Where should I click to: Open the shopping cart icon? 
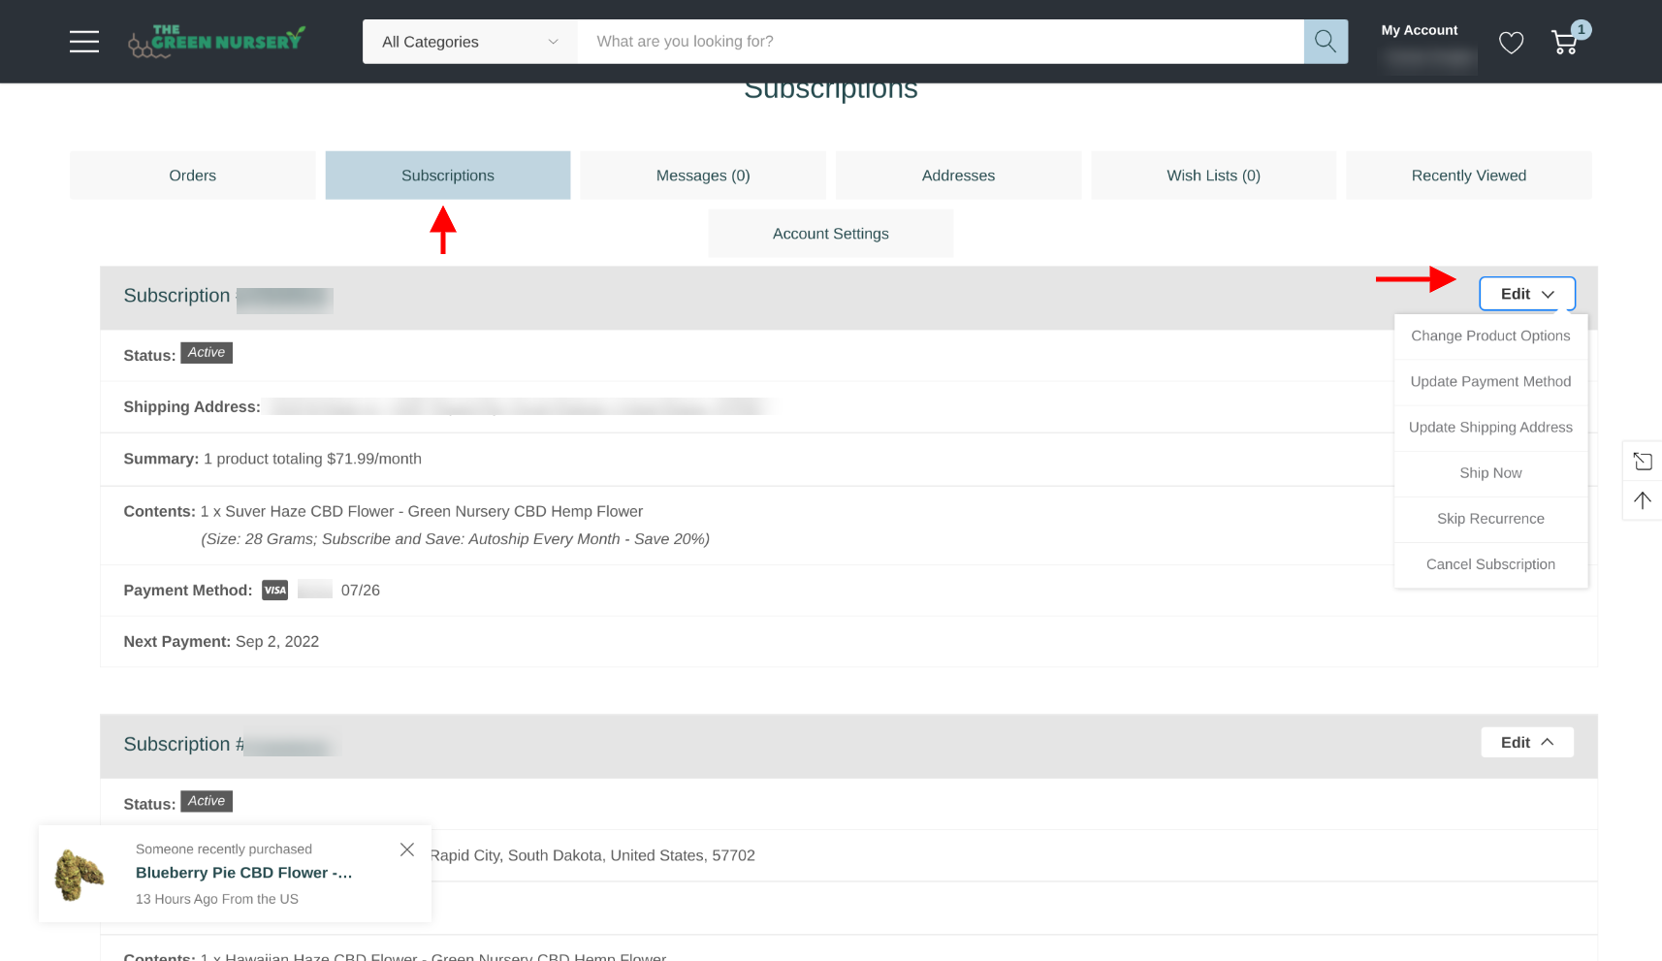[1564, 43]
